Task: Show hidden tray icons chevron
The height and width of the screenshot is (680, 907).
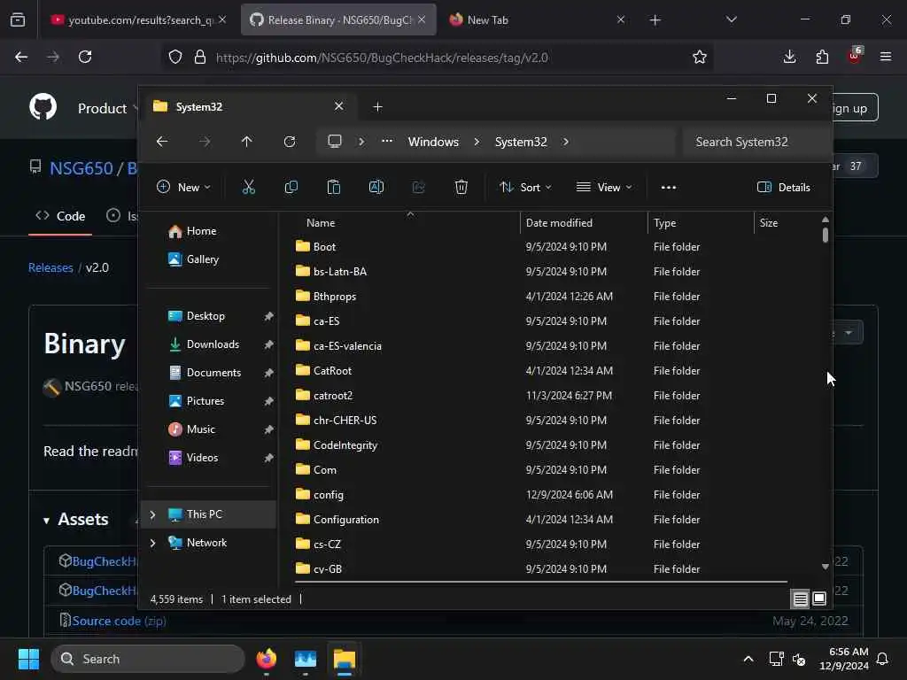Action: click(x=748, y=659)
